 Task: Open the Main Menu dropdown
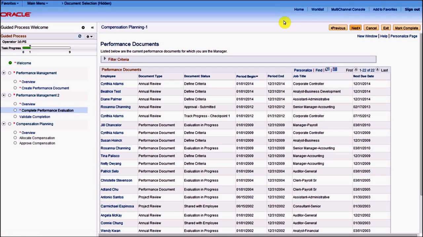(37, 3)
